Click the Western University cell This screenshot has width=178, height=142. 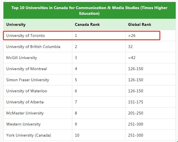click(x=23, y=124)
